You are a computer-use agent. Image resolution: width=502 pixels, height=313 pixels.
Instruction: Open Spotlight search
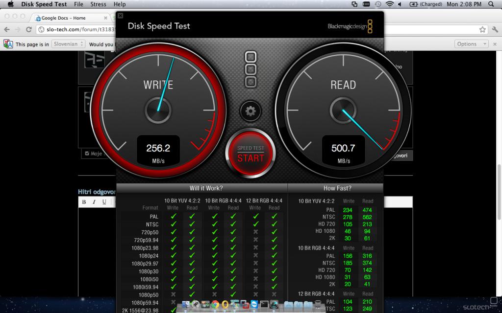coord(491,4)
